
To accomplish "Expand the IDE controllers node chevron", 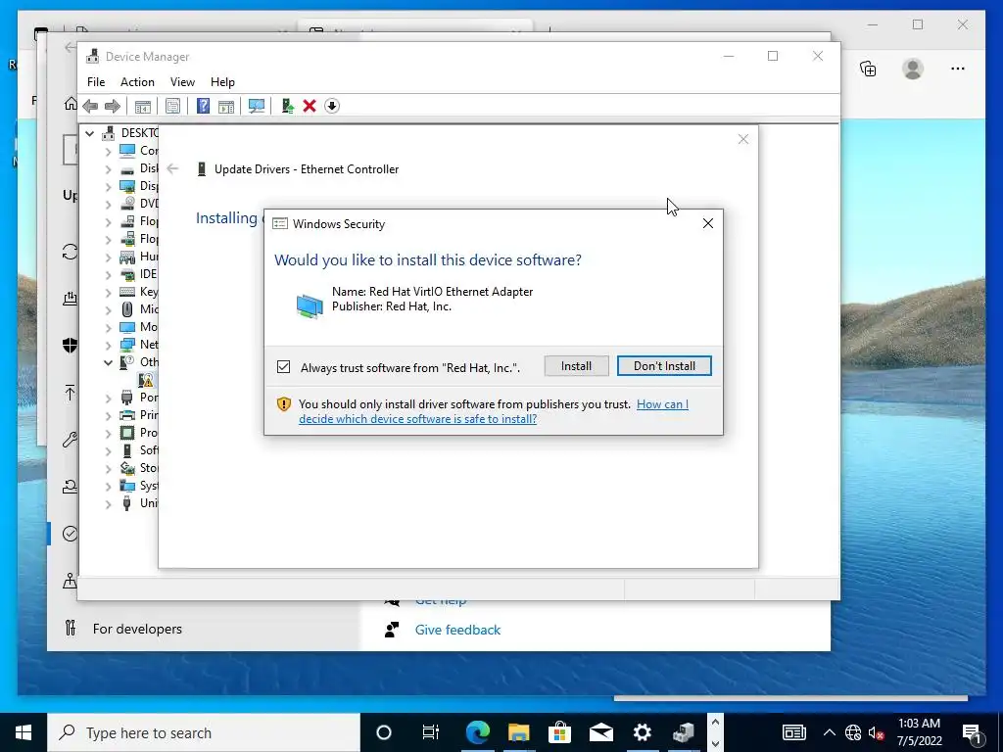I will click(x=108, y=275).
